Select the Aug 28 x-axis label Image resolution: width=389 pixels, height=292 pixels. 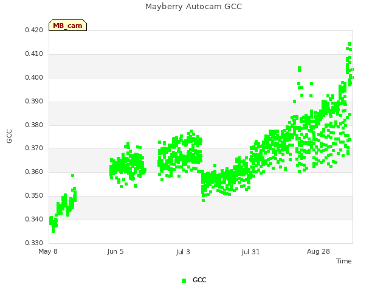coord(318,251)
